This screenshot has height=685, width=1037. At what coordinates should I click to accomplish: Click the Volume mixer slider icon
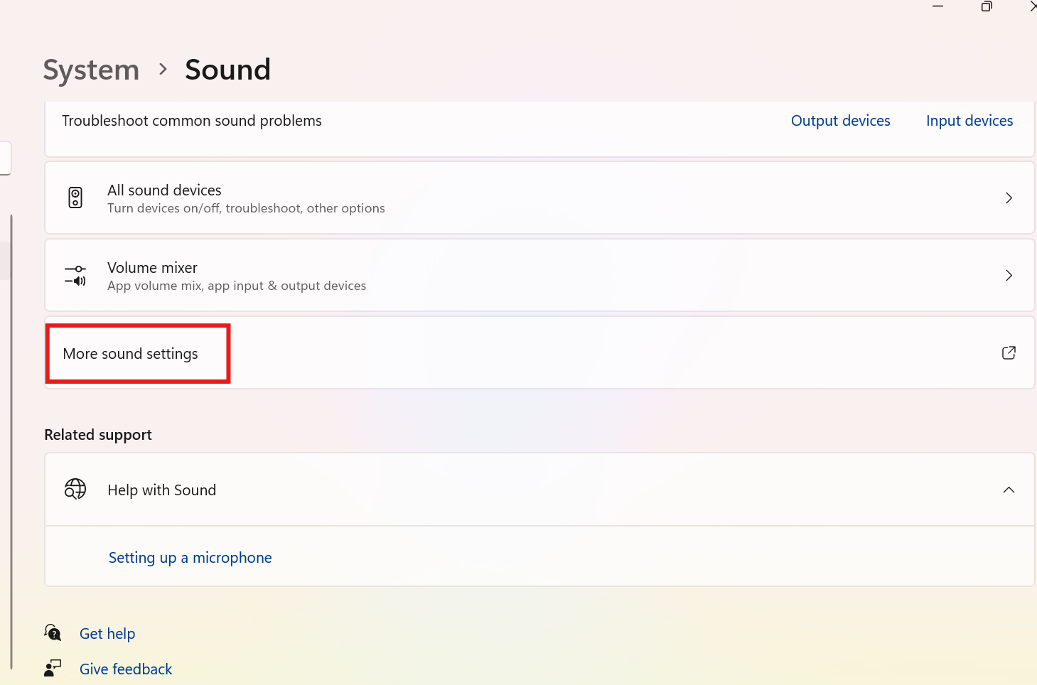pyautogui.click(x=75, y=275)
